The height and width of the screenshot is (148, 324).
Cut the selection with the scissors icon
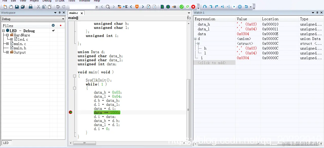tap(38, 7)
